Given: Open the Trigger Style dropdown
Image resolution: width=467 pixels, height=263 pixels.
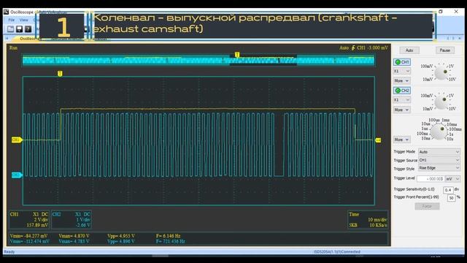Looking at the screenshot, I should 439,168.
